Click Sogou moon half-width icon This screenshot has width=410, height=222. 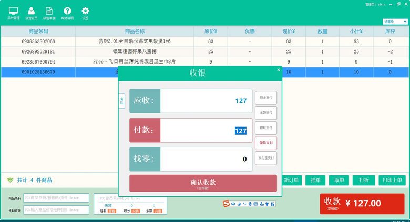click(239, 204)
